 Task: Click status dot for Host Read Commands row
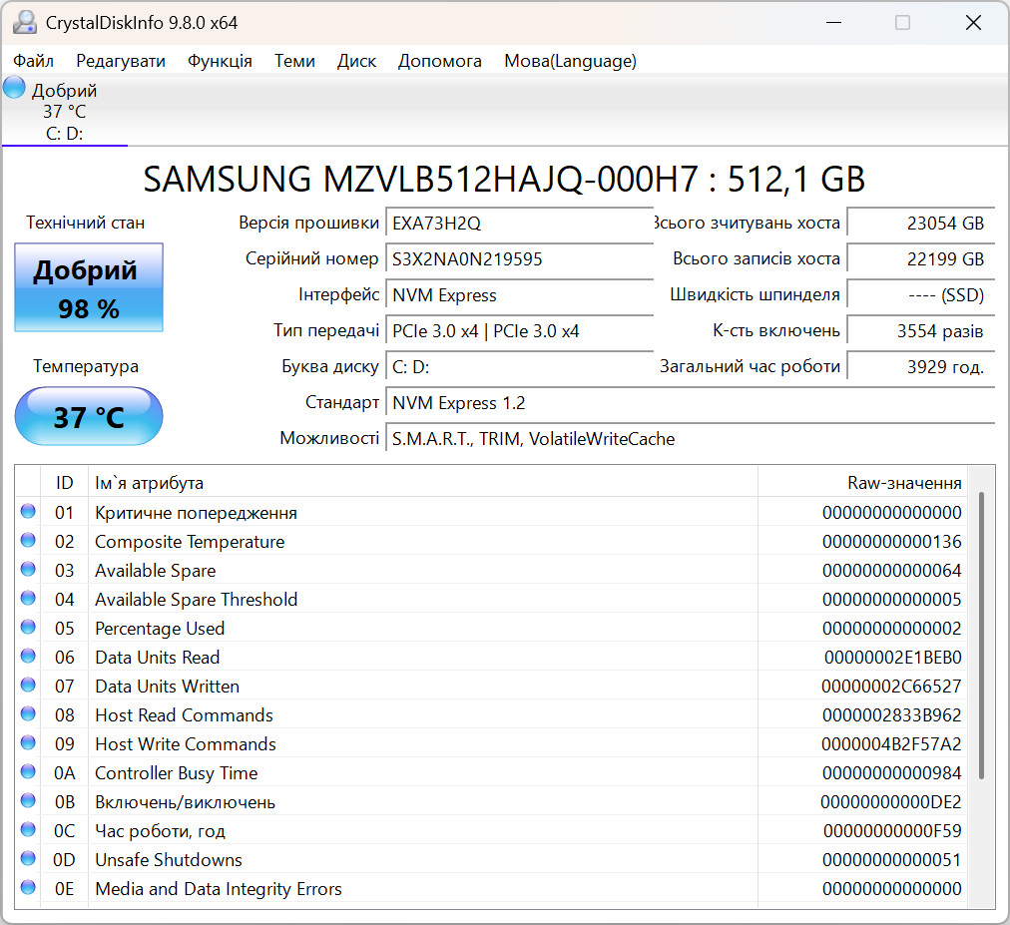click(28, 714)
